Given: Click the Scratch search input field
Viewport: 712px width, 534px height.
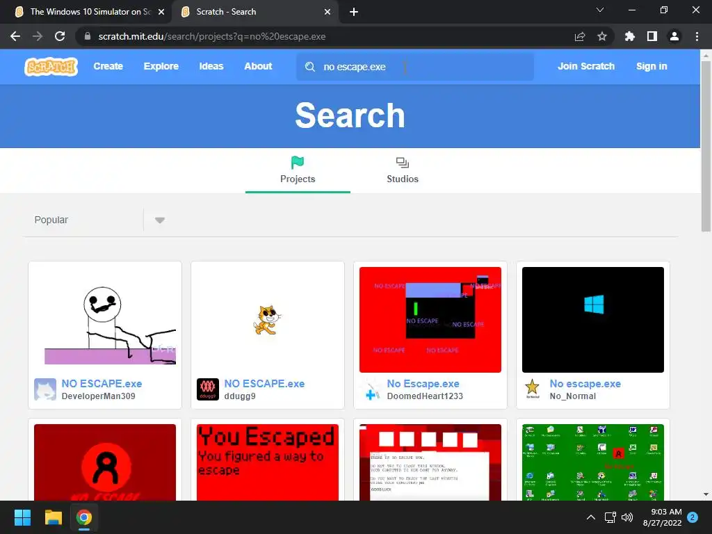Looking at the screenshot, I should coord(415,67).
